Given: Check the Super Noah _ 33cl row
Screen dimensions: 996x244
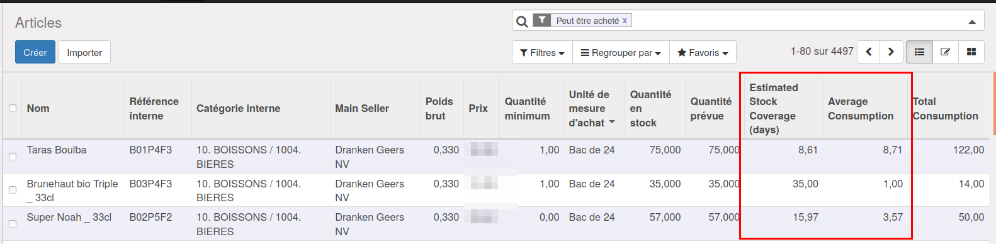Looking at the screenshot, I should coord(13,223).
